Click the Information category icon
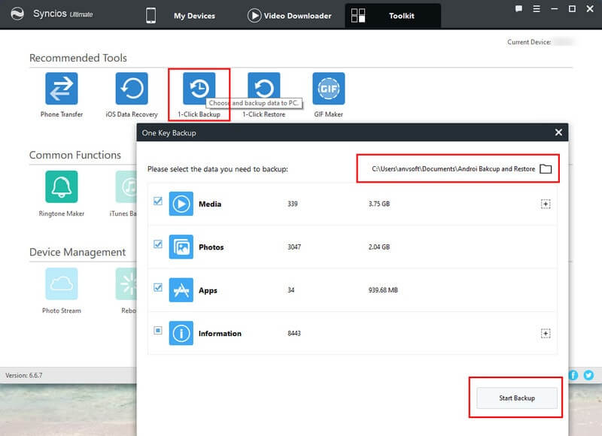 click(181, 333)
